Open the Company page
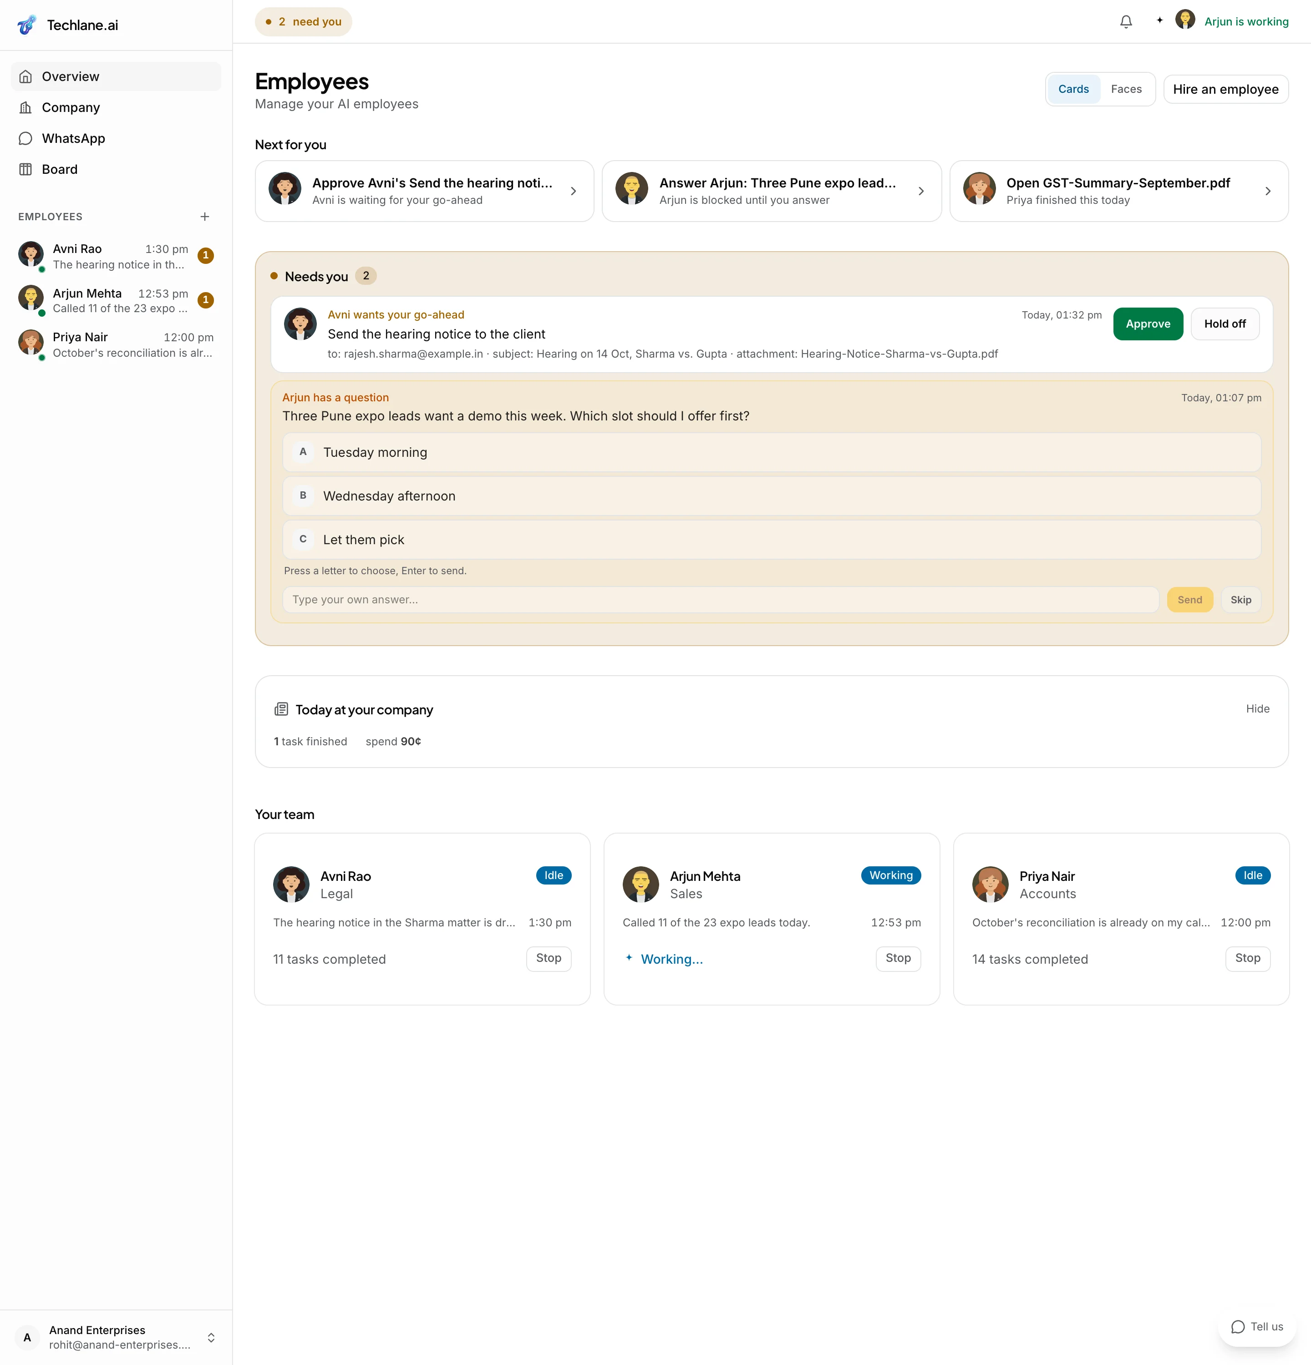Screen dimensions: 1311x1365 (x=117, y=107)
